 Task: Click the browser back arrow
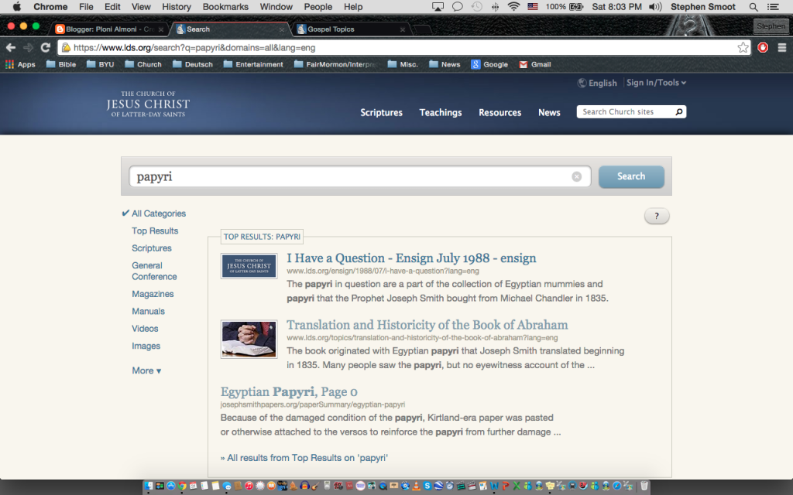click(11, 47)
